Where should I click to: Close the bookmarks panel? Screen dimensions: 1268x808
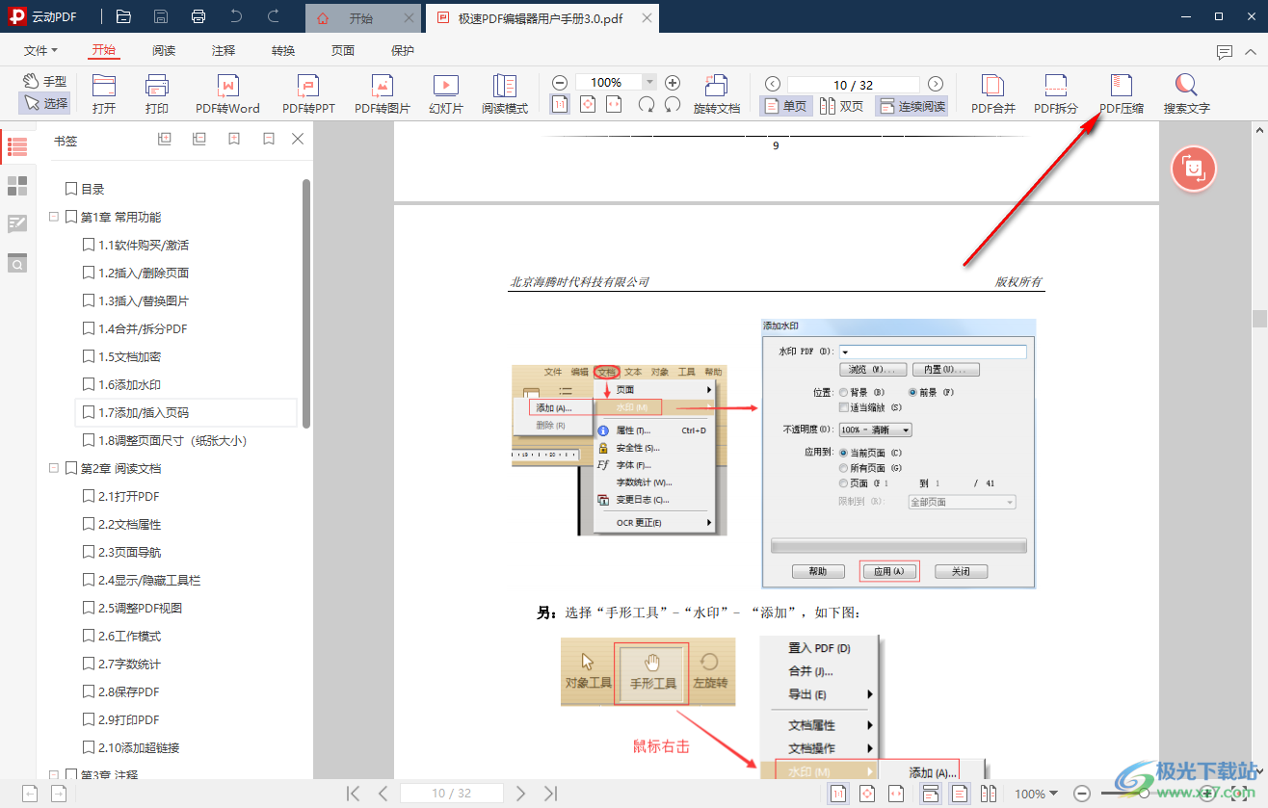click(298, 140)
